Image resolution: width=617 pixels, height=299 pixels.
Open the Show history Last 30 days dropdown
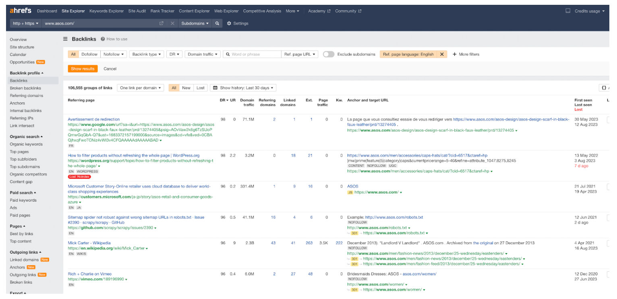click(243, 88)
